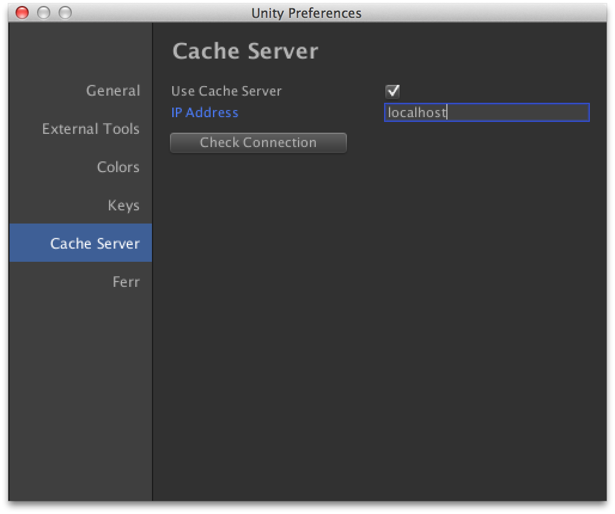Viewport: 615px width, 514px height.
Task: Click the Unity Preferences title bar text
Action: coord(306,13)
